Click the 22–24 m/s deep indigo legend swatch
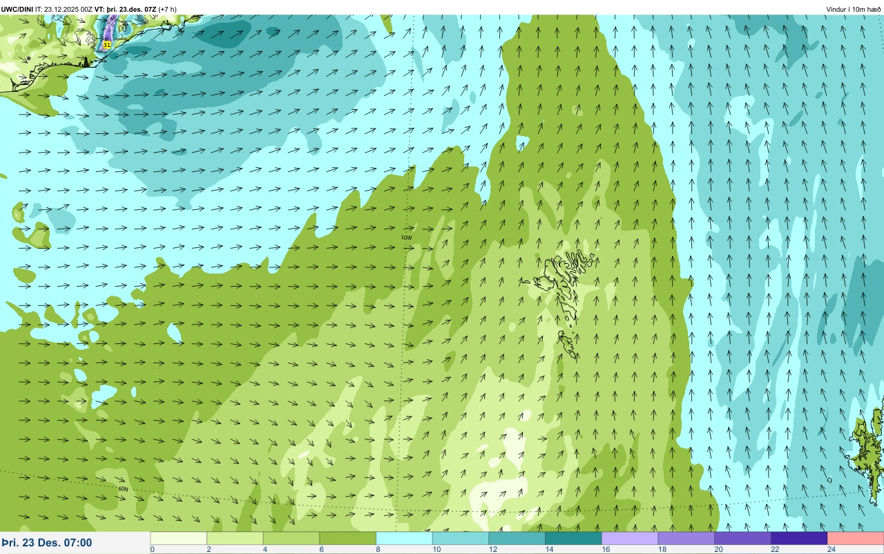This screenshot has width=884, height=554. coord(799,538)
